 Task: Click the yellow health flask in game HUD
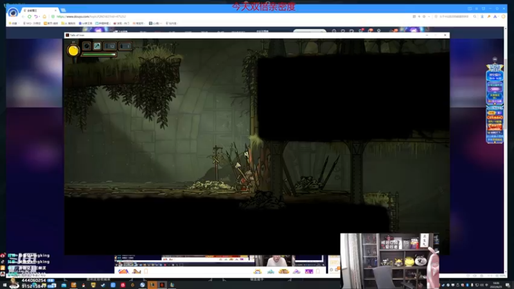click(x=73, y=50)
